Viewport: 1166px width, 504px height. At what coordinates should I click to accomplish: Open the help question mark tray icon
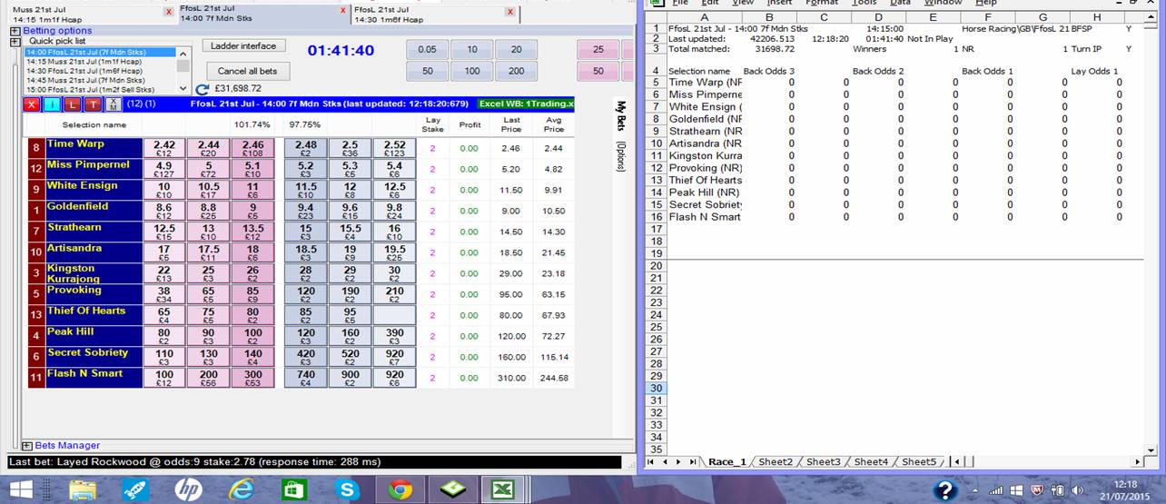coord(945,490)
